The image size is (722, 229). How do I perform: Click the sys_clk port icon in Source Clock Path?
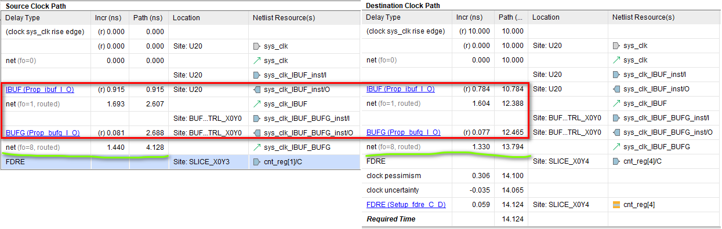click(x=257, y=46)
